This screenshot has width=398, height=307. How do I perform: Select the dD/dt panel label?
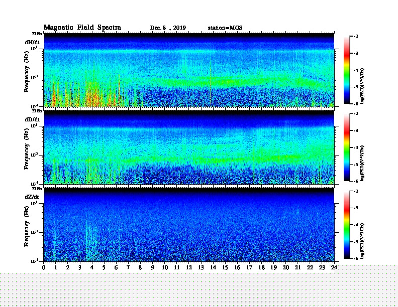(32, 119)
